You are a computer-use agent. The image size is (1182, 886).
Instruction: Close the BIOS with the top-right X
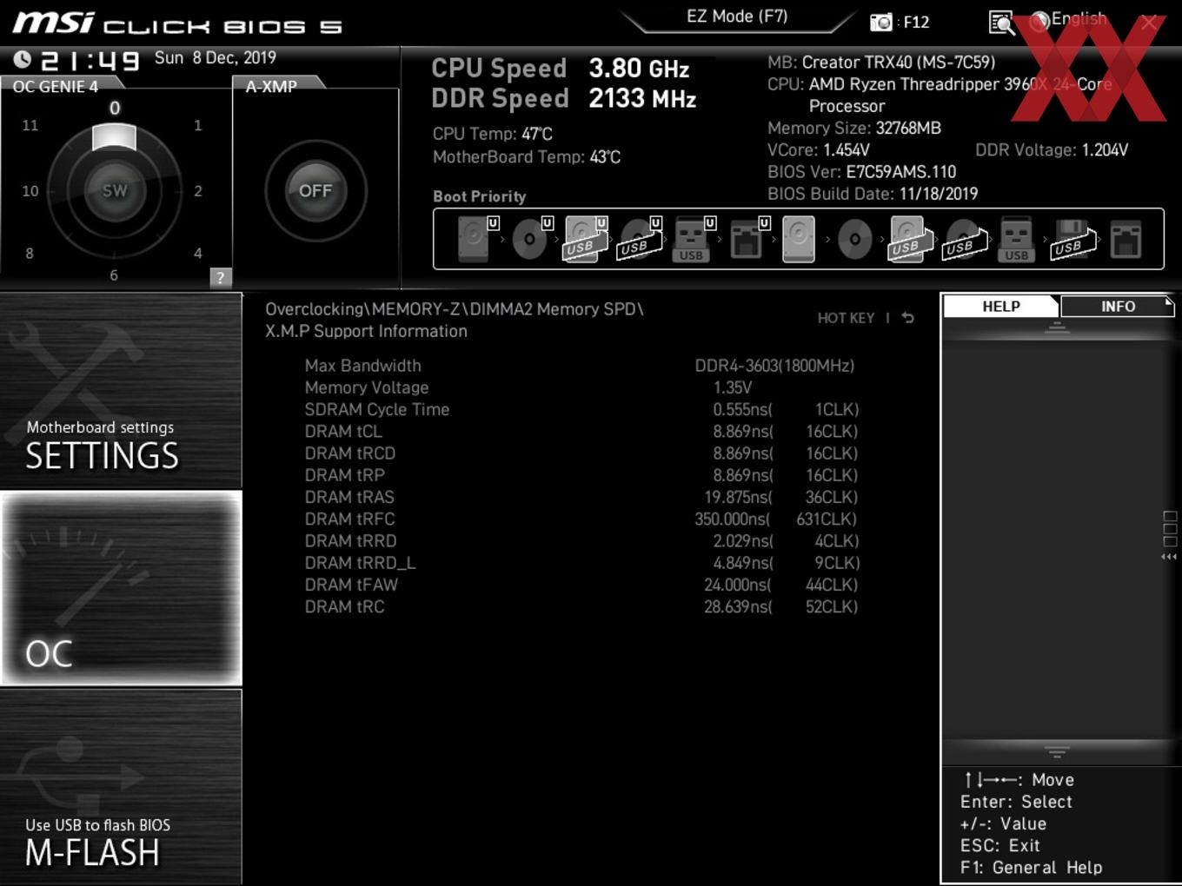[1149, 23]
